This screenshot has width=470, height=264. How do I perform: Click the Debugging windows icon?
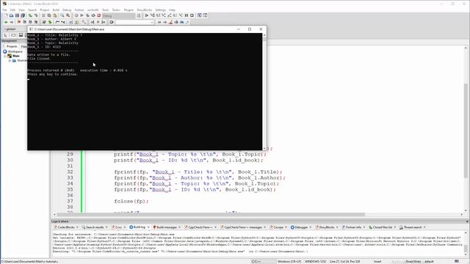[x=199, y=15]
